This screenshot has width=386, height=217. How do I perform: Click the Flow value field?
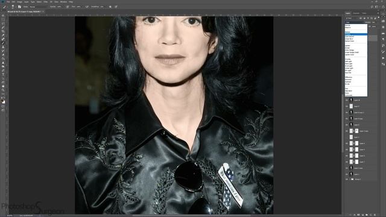[x=78, y=7]
